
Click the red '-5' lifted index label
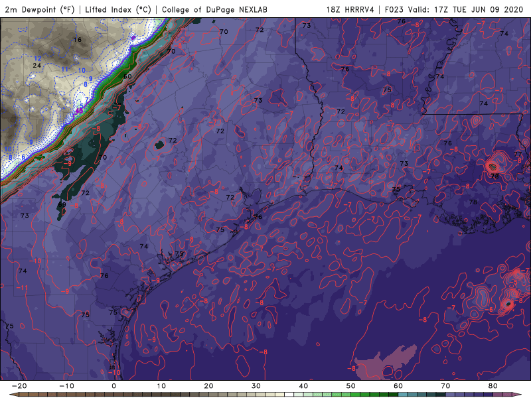514,282
